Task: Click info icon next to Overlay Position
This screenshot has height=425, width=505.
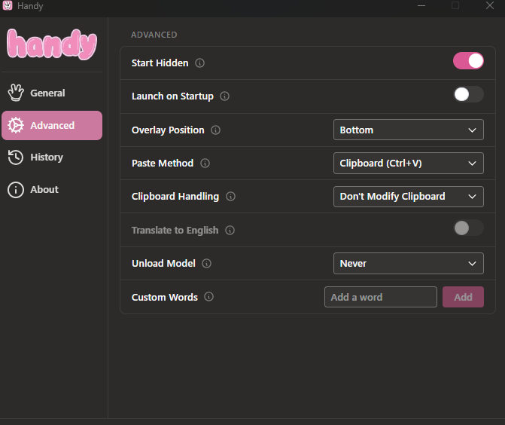Action: [215, 130]
